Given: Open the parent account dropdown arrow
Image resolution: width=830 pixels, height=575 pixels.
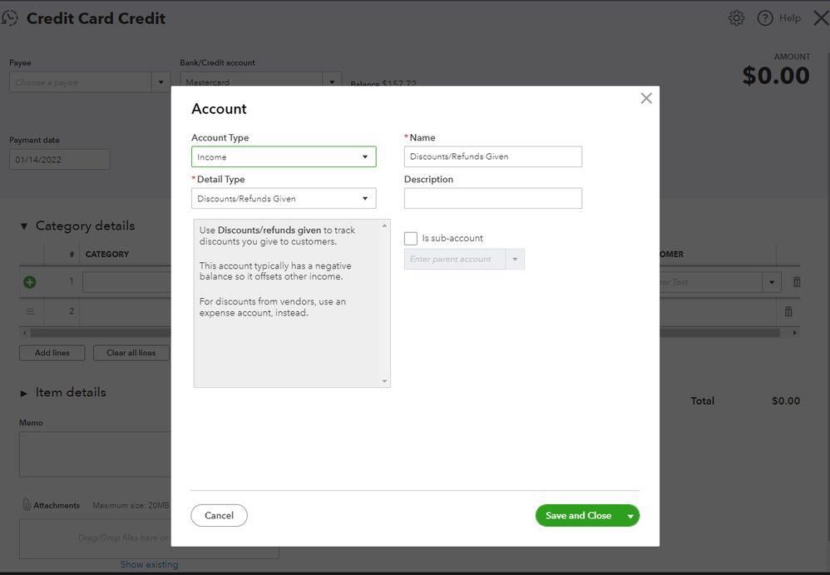Looking at the screenshot, I should 515,260.
